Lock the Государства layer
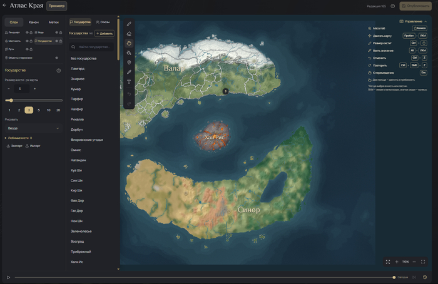The image size is (438, 284). pyautogui.click(x=61, y=41)
